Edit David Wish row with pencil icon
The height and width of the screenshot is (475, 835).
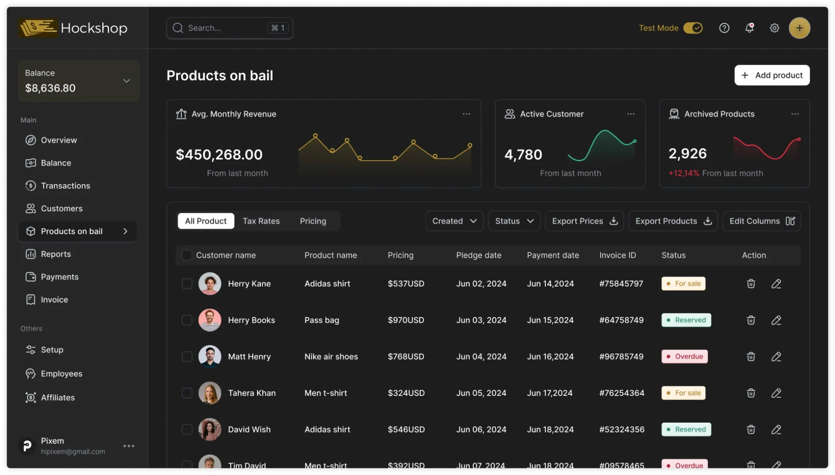[x=776, y=429]
